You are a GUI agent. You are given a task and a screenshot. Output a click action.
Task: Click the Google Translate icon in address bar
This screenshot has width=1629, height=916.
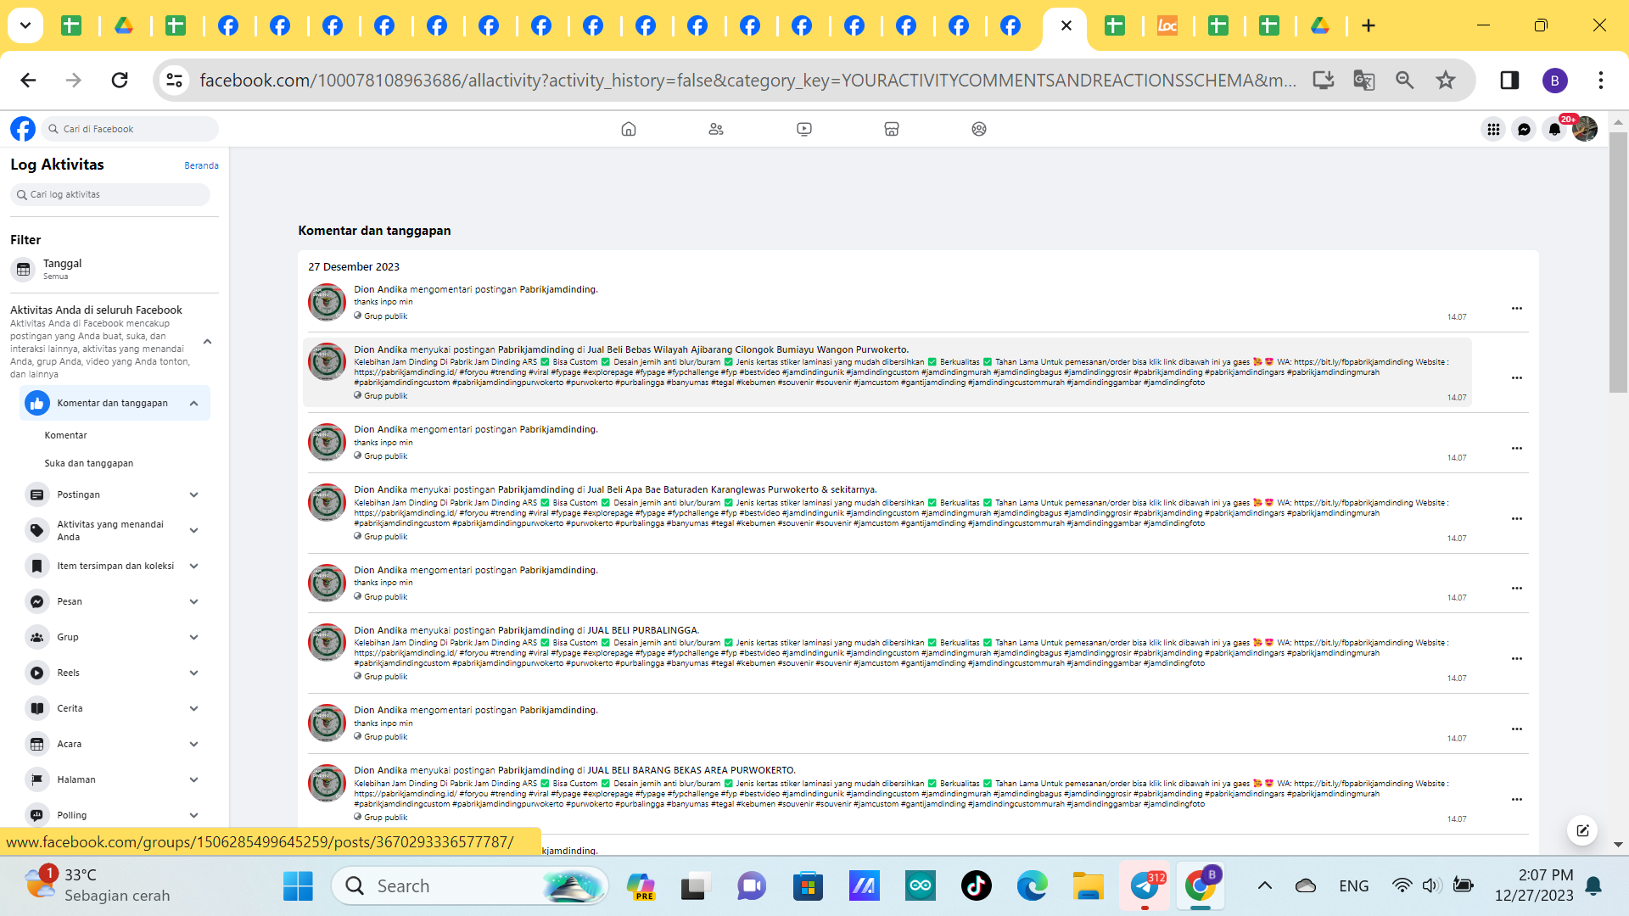(x=1363, y=80)
